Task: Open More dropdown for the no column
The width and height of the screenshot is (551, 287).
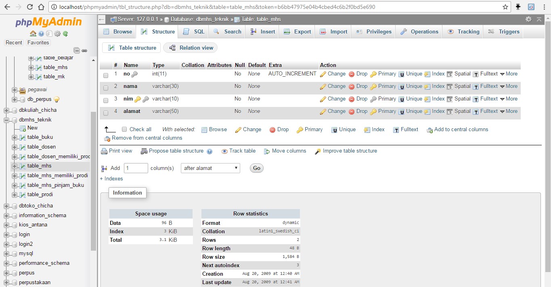Action: pyautogui.click(x=509, y=74)
